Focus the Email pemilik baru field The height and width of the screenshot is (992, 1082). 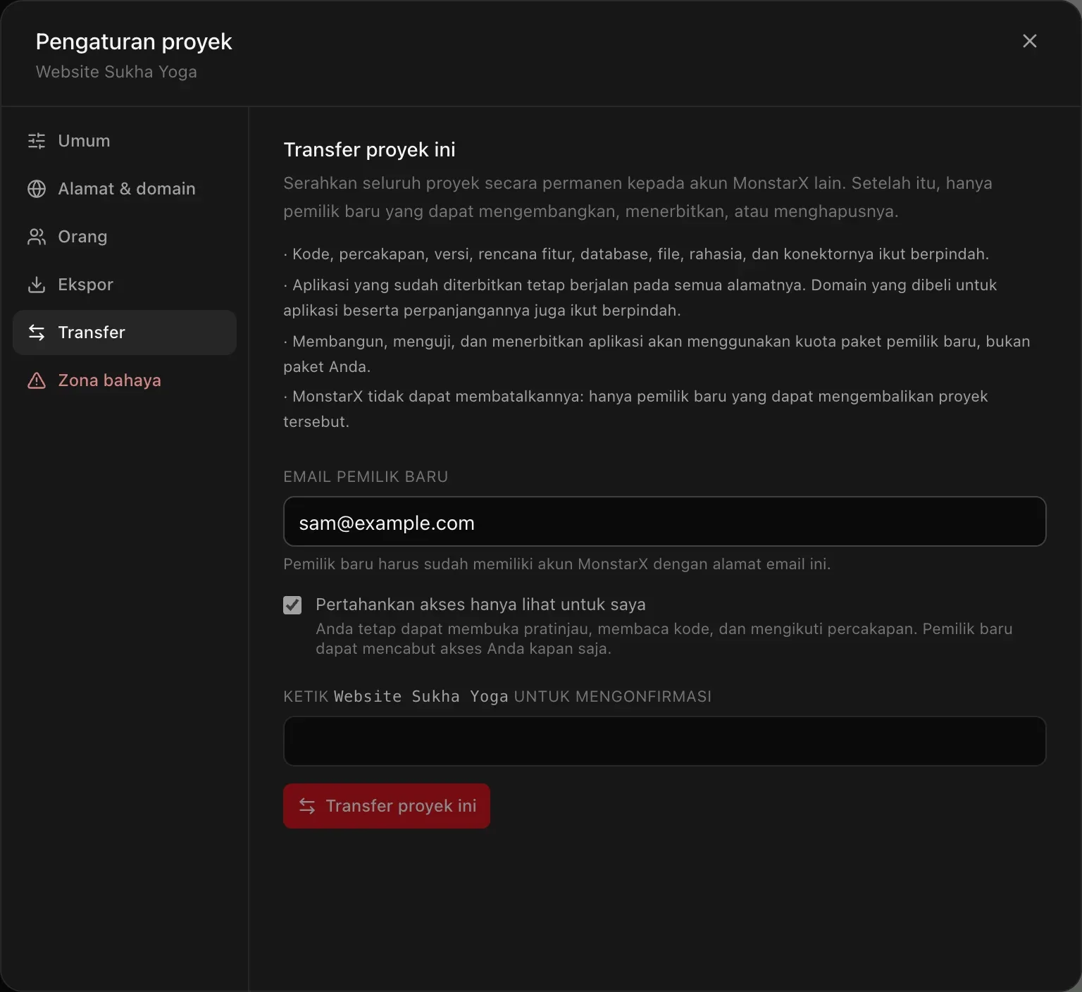664,521
